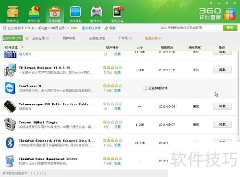Click the ThinkPad Bluetooth icon
Screen dimensions: 240x177
coord(10,143)
